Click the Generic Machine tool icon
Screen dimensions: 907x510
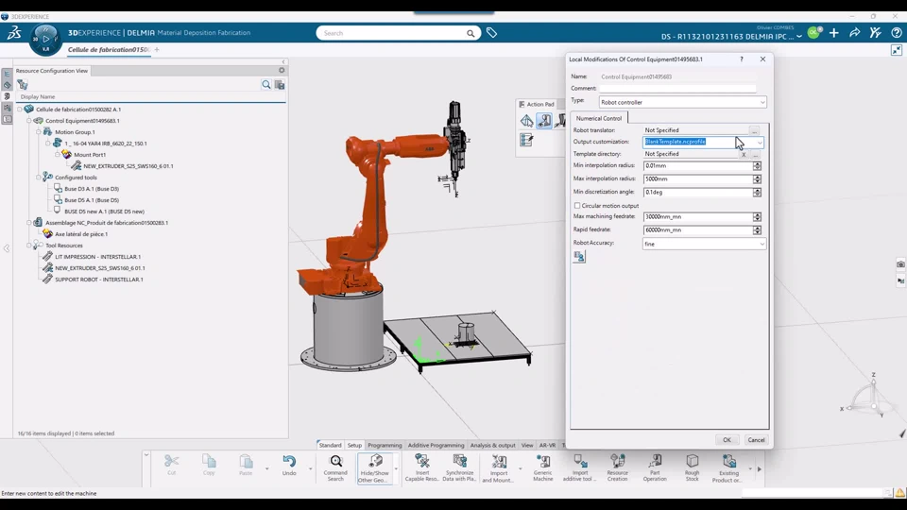point(542,462)
